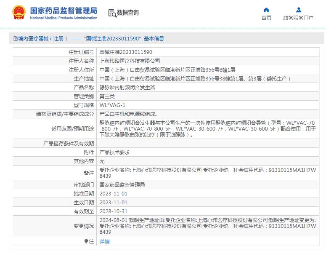
Task: Click the 生产地址 label
Action: 84,78
